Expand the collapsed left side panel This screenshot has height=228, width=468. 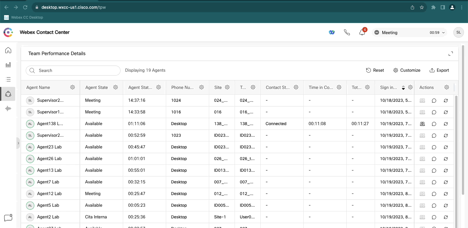pyautogui.click(x=18, y=143)
